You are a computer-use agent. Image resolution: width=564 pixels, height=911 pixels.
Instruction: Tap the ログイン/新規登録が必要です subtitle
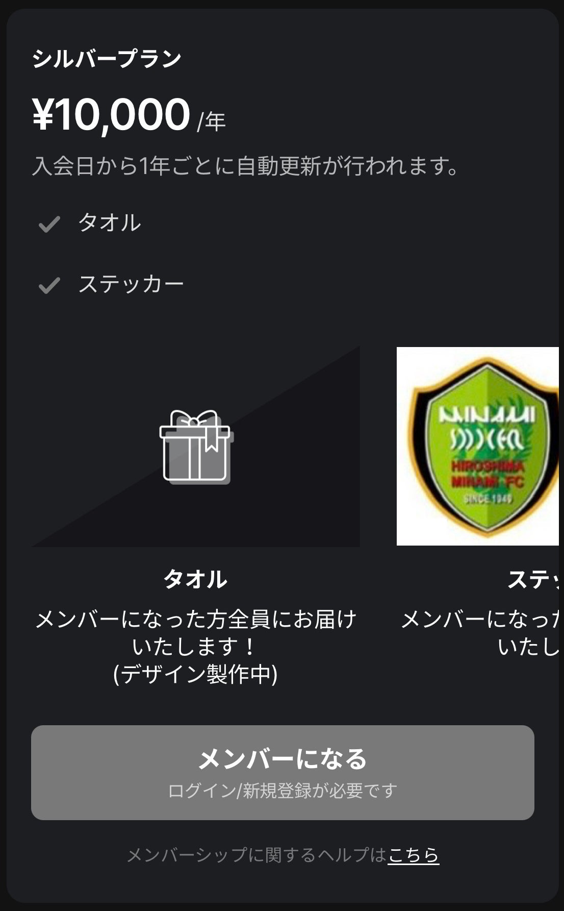click(283, 791)
